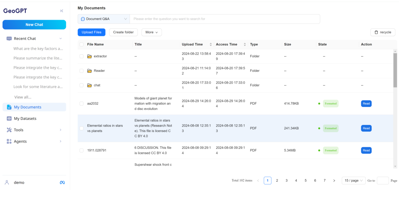Select the 1911.028791 file checkbox

coord(81,150)
